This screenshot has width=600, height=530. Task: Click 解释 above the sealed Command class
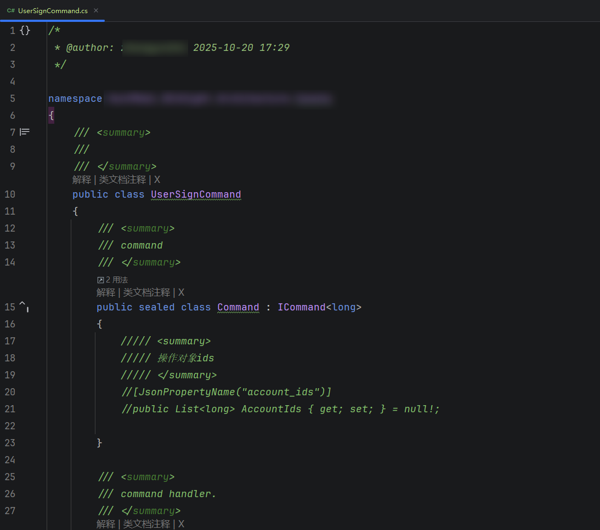[x=106, y=292]
